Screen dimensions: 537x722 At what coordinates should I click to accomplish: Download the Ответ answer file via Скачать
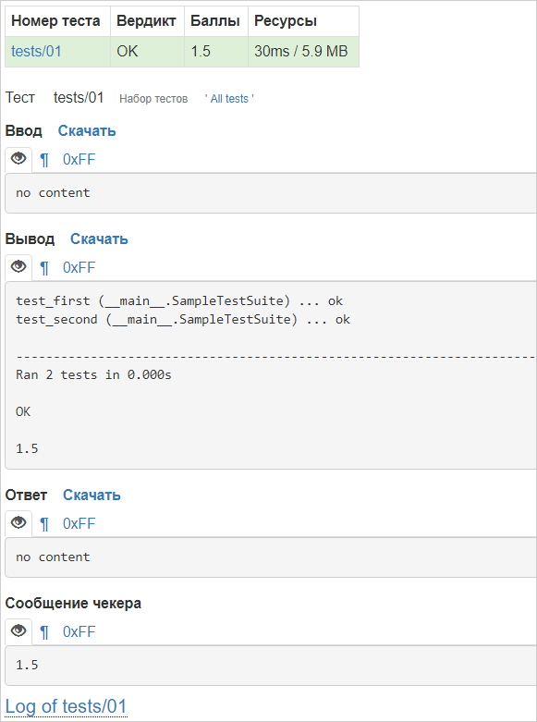(92, 495)
